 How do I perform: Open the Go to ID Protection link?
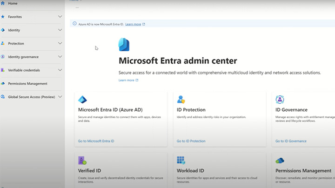pos(191,141)
